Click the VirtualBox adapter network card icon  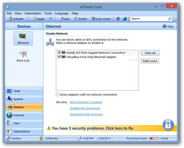pos(63,57)
